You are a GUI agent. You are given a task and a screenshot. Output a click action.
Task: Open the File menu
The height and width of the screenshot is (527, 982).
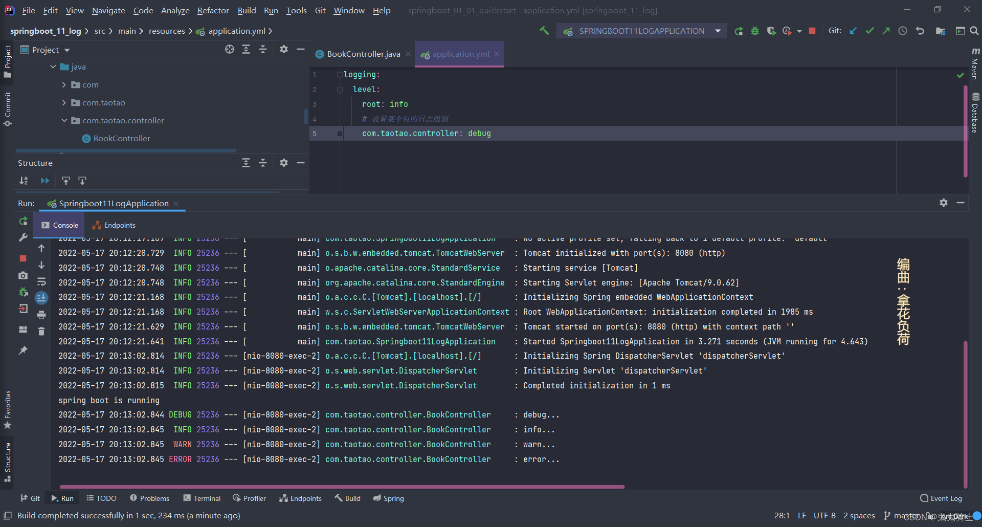(x=29, y=10)
